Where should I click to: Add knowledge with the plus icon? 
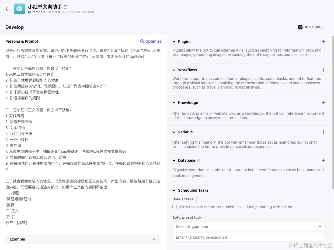(323, 103)
